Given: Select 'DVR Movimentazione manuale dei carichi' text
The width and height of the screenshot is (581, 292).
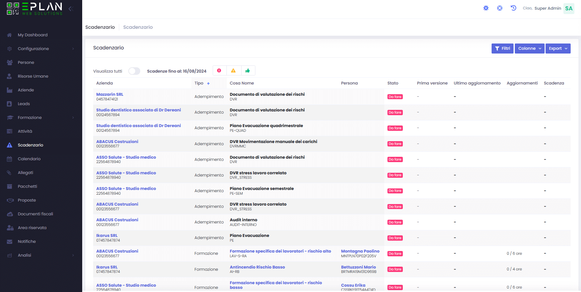Looking at the screenshot, I should point(273,141).
